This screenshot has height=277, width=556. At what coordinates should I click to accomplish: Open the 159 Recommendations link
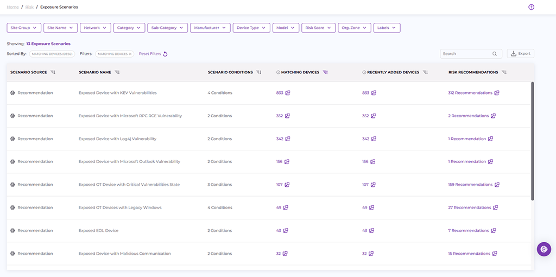[470, 185]
